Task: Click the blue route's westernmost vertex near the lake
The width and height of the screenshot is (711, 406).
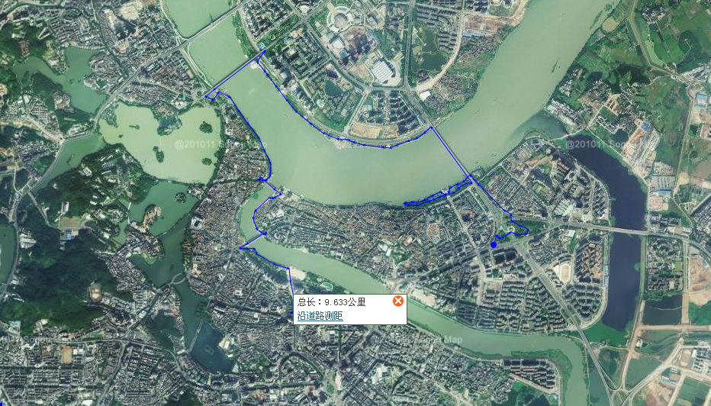Action: (x=206, y=97)
